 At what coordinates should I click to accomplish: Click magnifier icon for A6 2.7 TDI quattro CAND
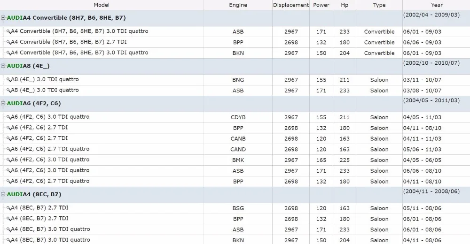click(8, 149)
